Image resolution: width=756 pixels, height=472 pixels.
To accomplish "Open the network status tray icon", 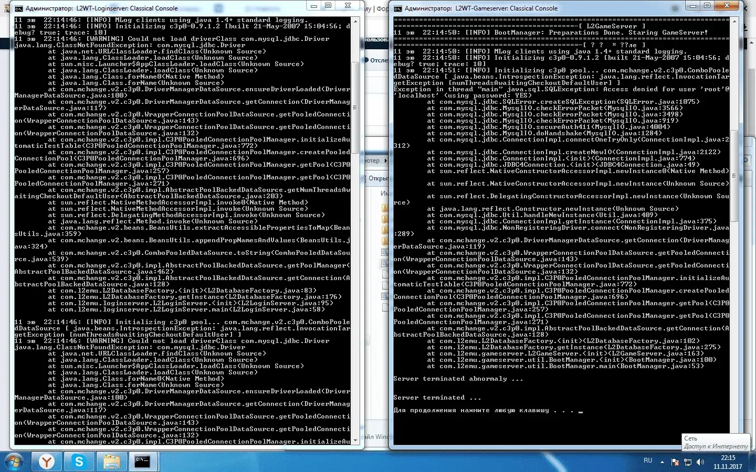I will (x=688, y=462).
